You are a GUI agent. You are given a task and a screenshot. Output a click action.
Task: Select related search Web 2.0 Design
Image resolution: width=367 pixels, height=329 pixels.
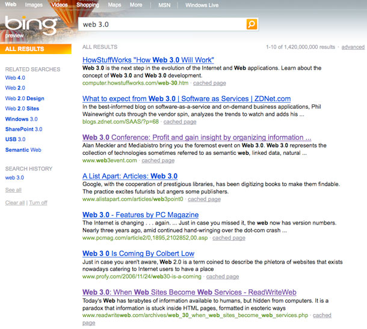click(25, 98)
